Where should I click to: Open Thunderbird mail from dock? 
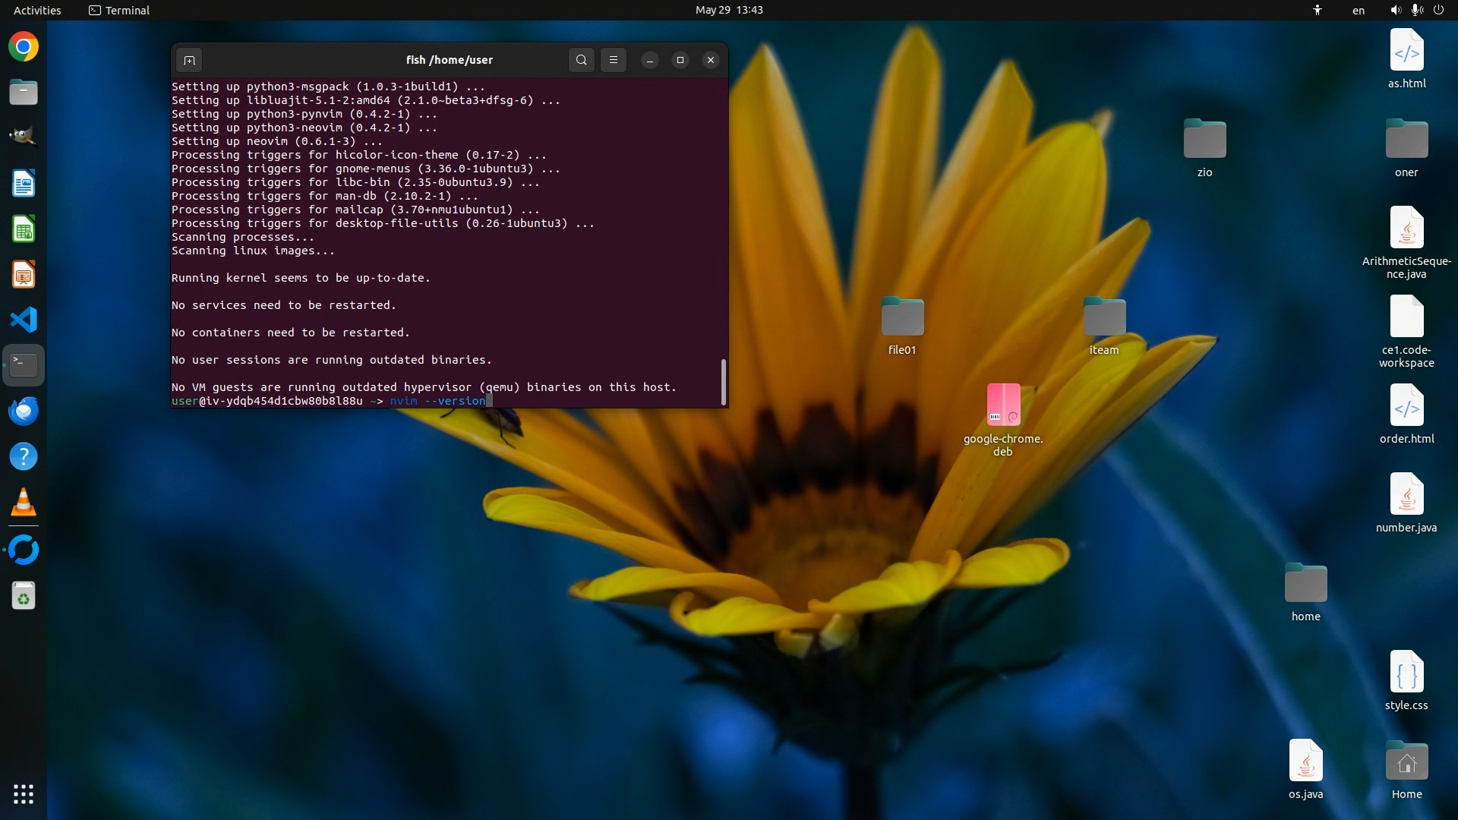click(24, 411)
